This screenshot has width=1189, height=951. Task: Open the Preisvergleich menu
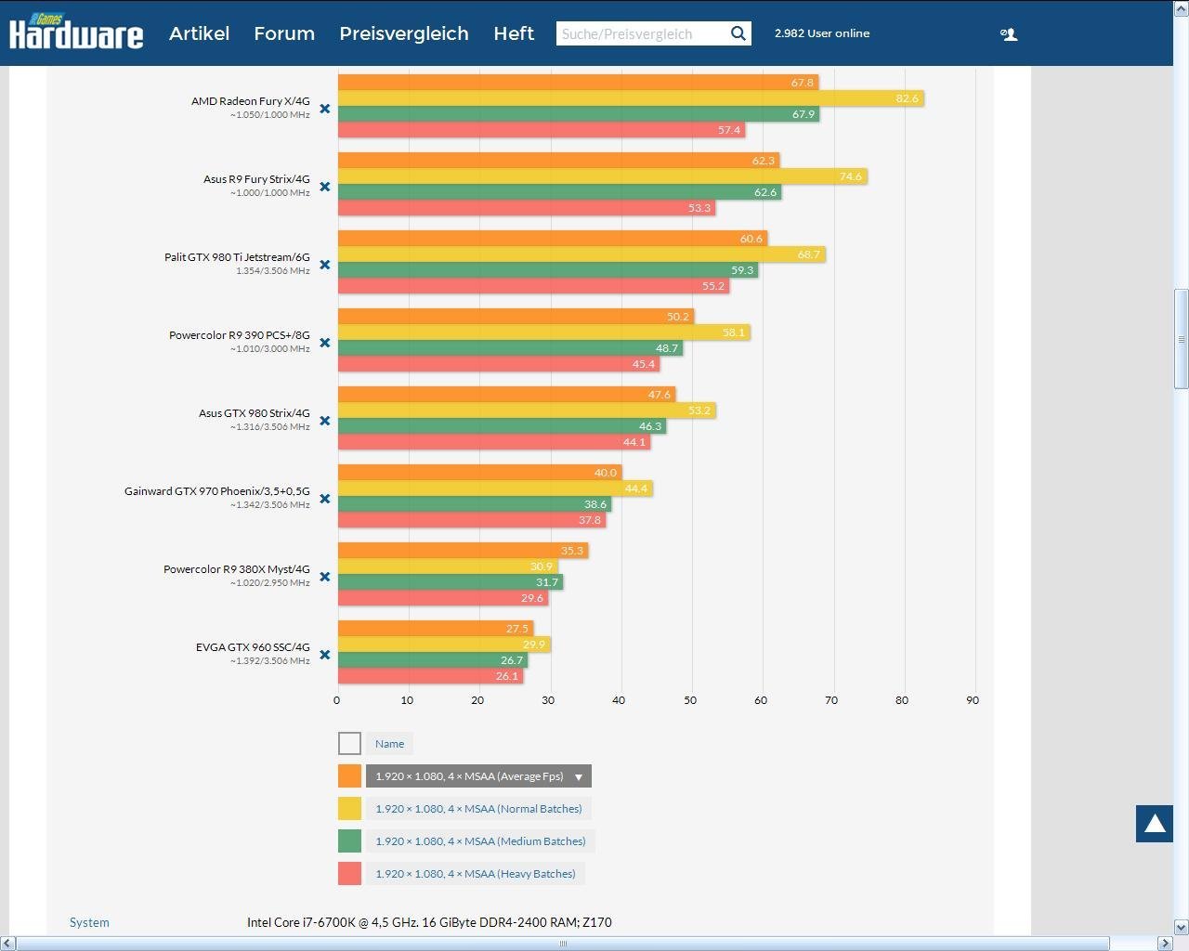[403, 33]
